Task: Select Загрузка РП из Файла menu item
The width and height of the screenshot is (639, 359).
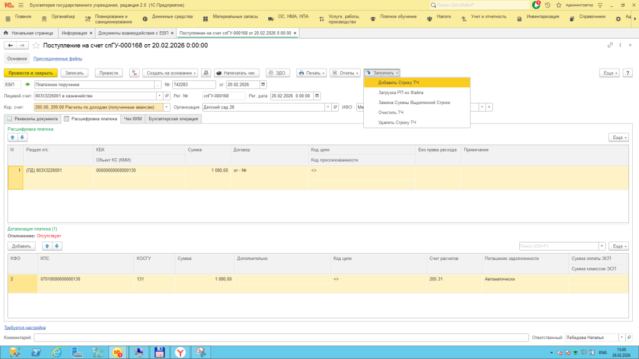Action: coord(401,92)
